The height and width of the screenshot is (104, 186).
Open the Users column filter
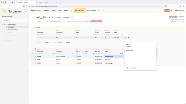(x=121, y=53)
